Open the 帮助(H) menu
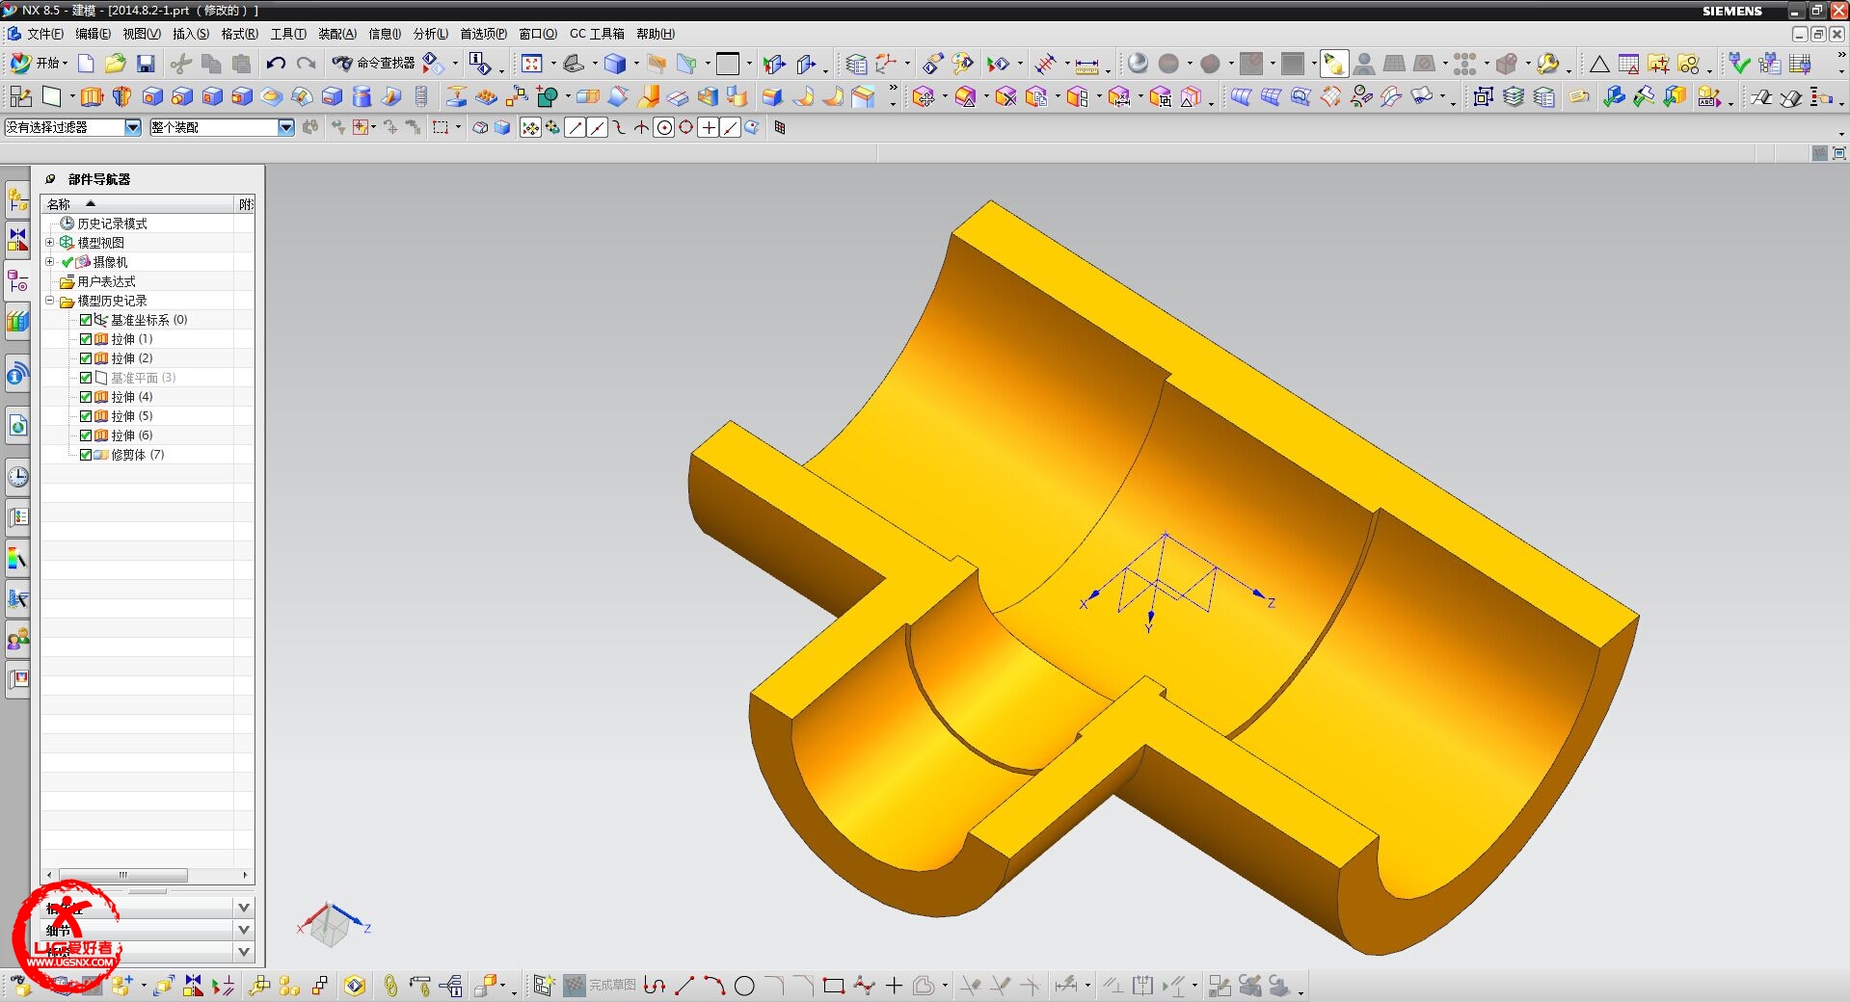The height and width of the screenshot is (1002, 1850). 656,34
